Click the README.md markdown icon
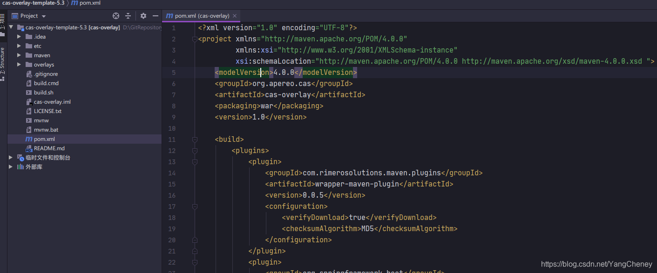This screenshot has height=273, width=657. (x=29, y=148)
